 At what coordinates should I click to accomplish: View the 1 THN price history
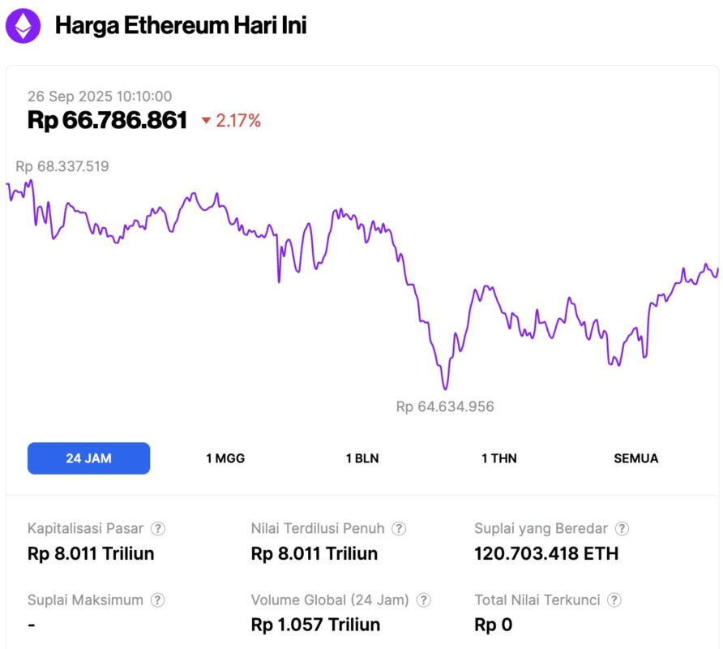click(499, 458)
